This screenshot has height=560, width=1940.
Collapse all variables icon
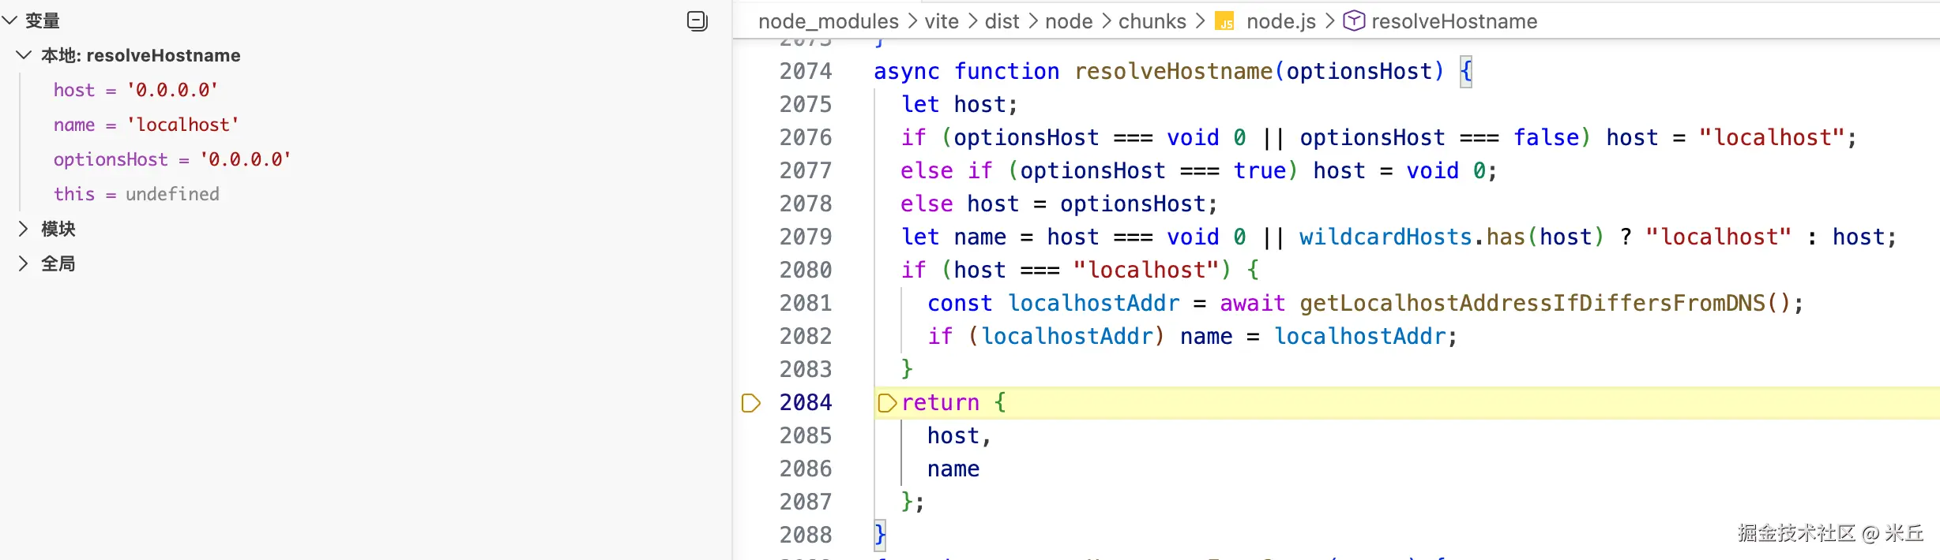point(697,21)
